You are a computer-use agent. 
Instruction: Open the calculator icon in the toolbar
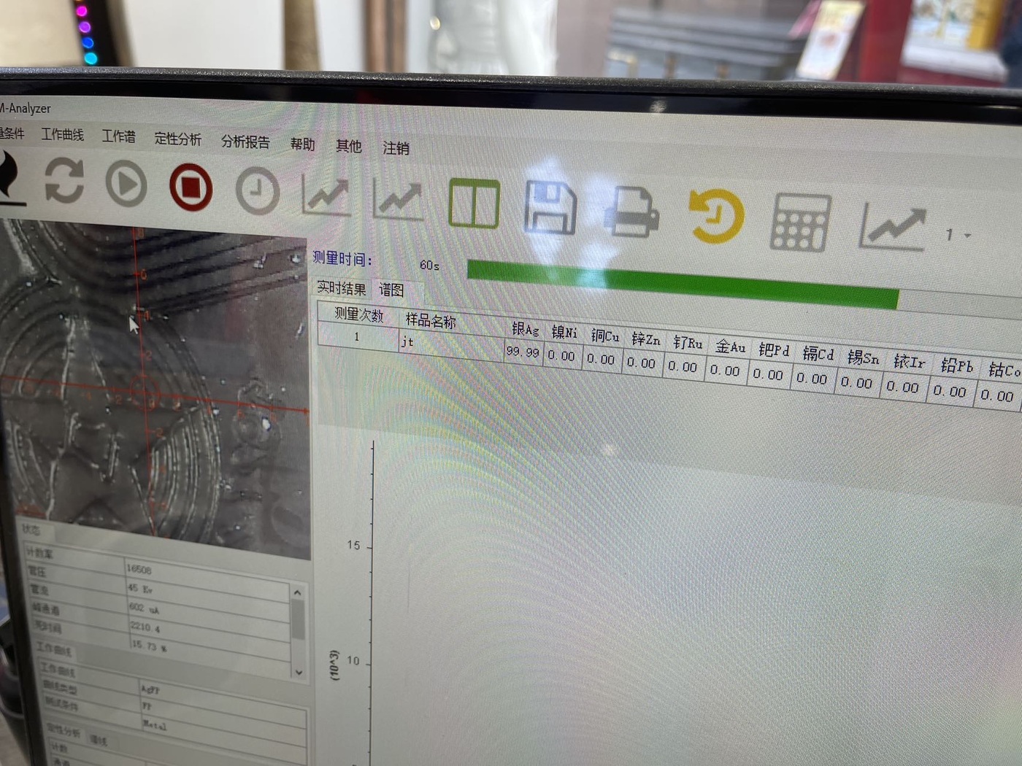[x=800, y=223]
